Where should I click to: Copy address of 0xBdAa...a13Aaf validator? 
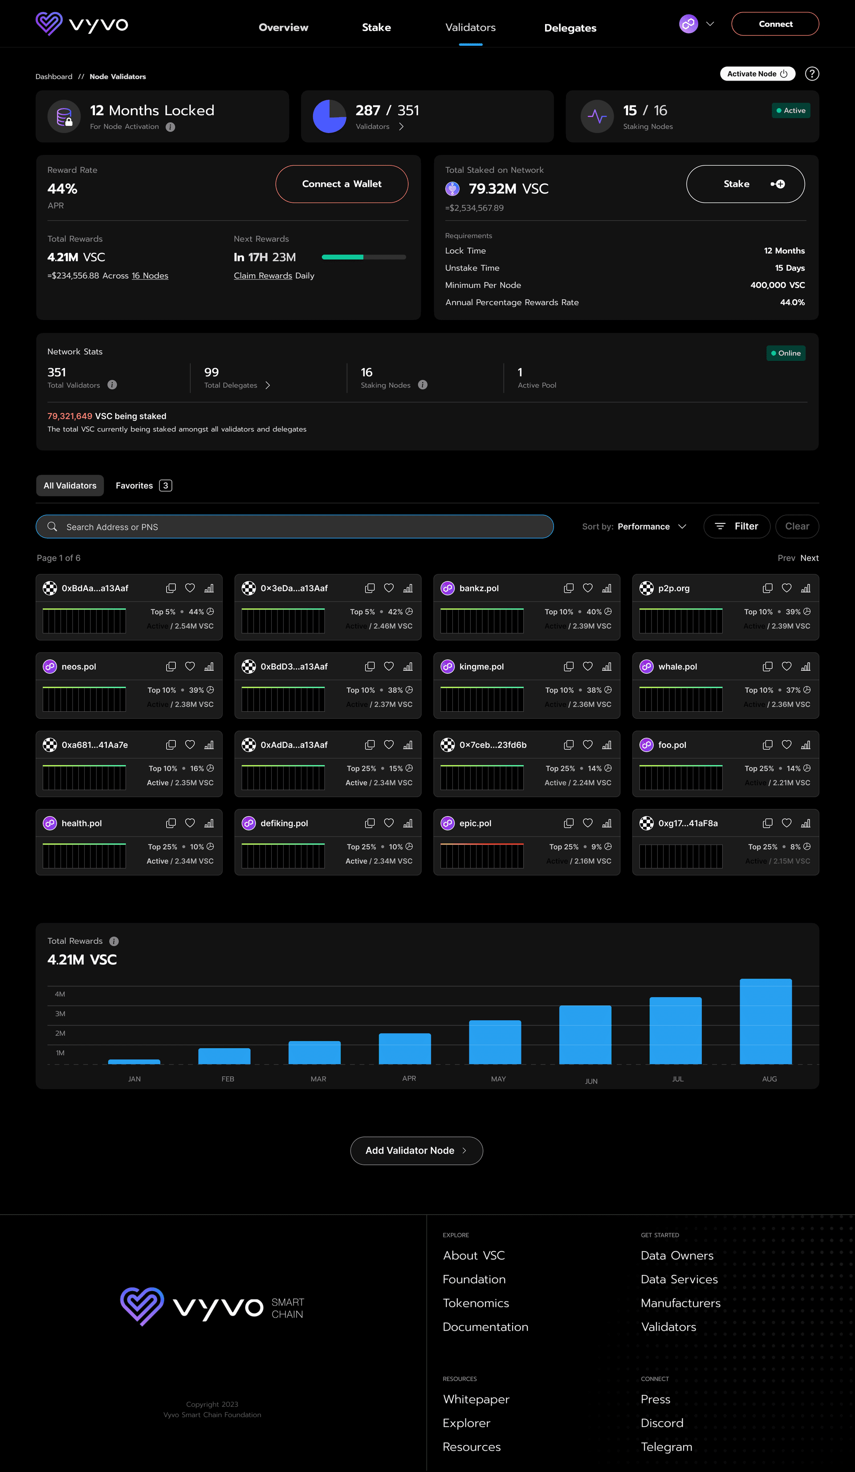click(171, 588)
